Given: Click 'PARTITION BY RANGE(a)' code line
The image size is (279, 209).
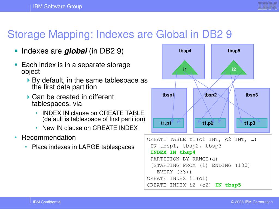Looking at the screenshot, I should (184, 159).
